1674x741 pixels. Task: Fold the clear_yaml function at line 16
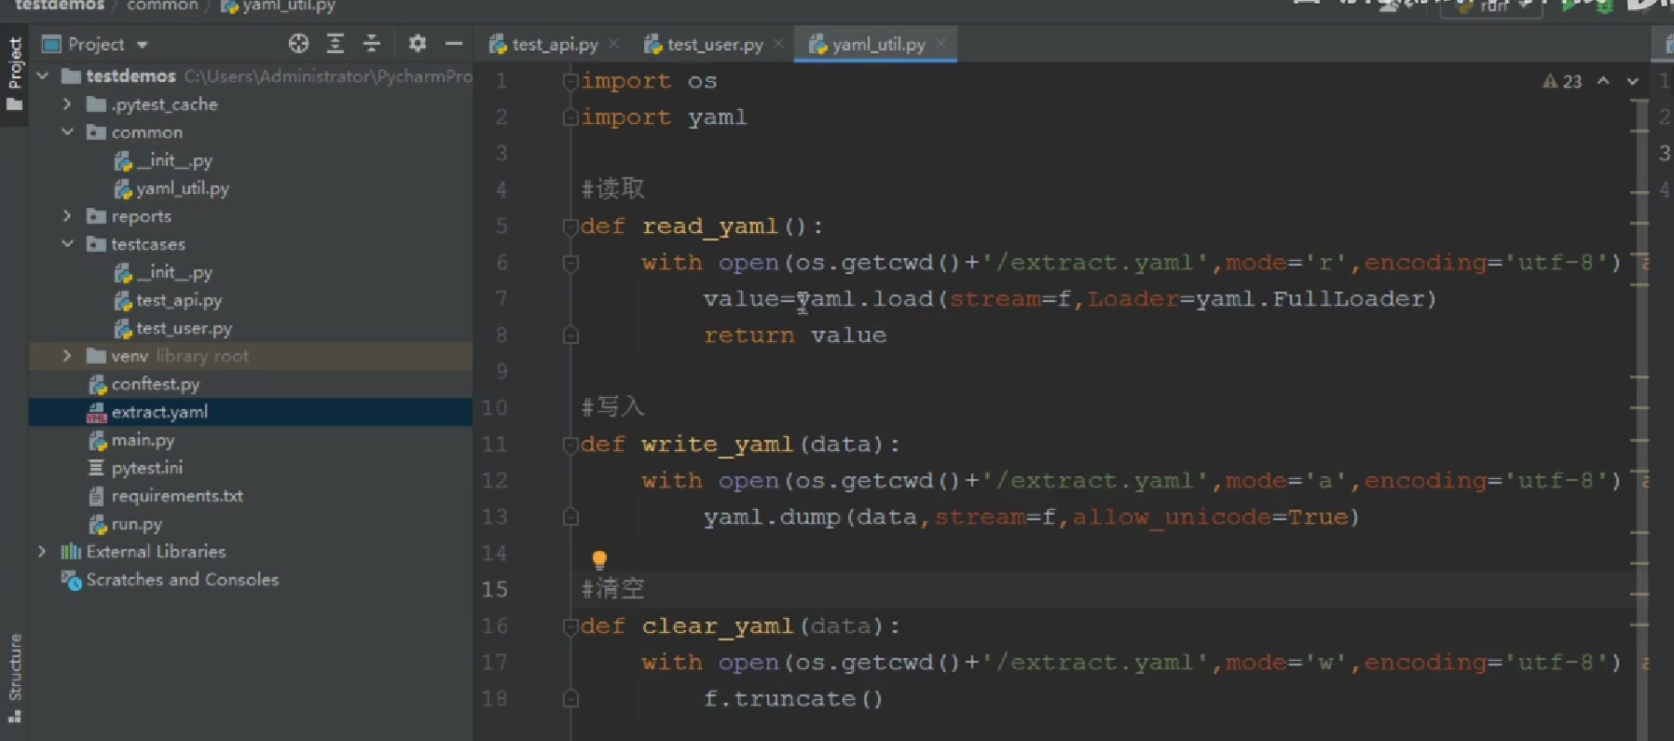click(x=570, y=626)
